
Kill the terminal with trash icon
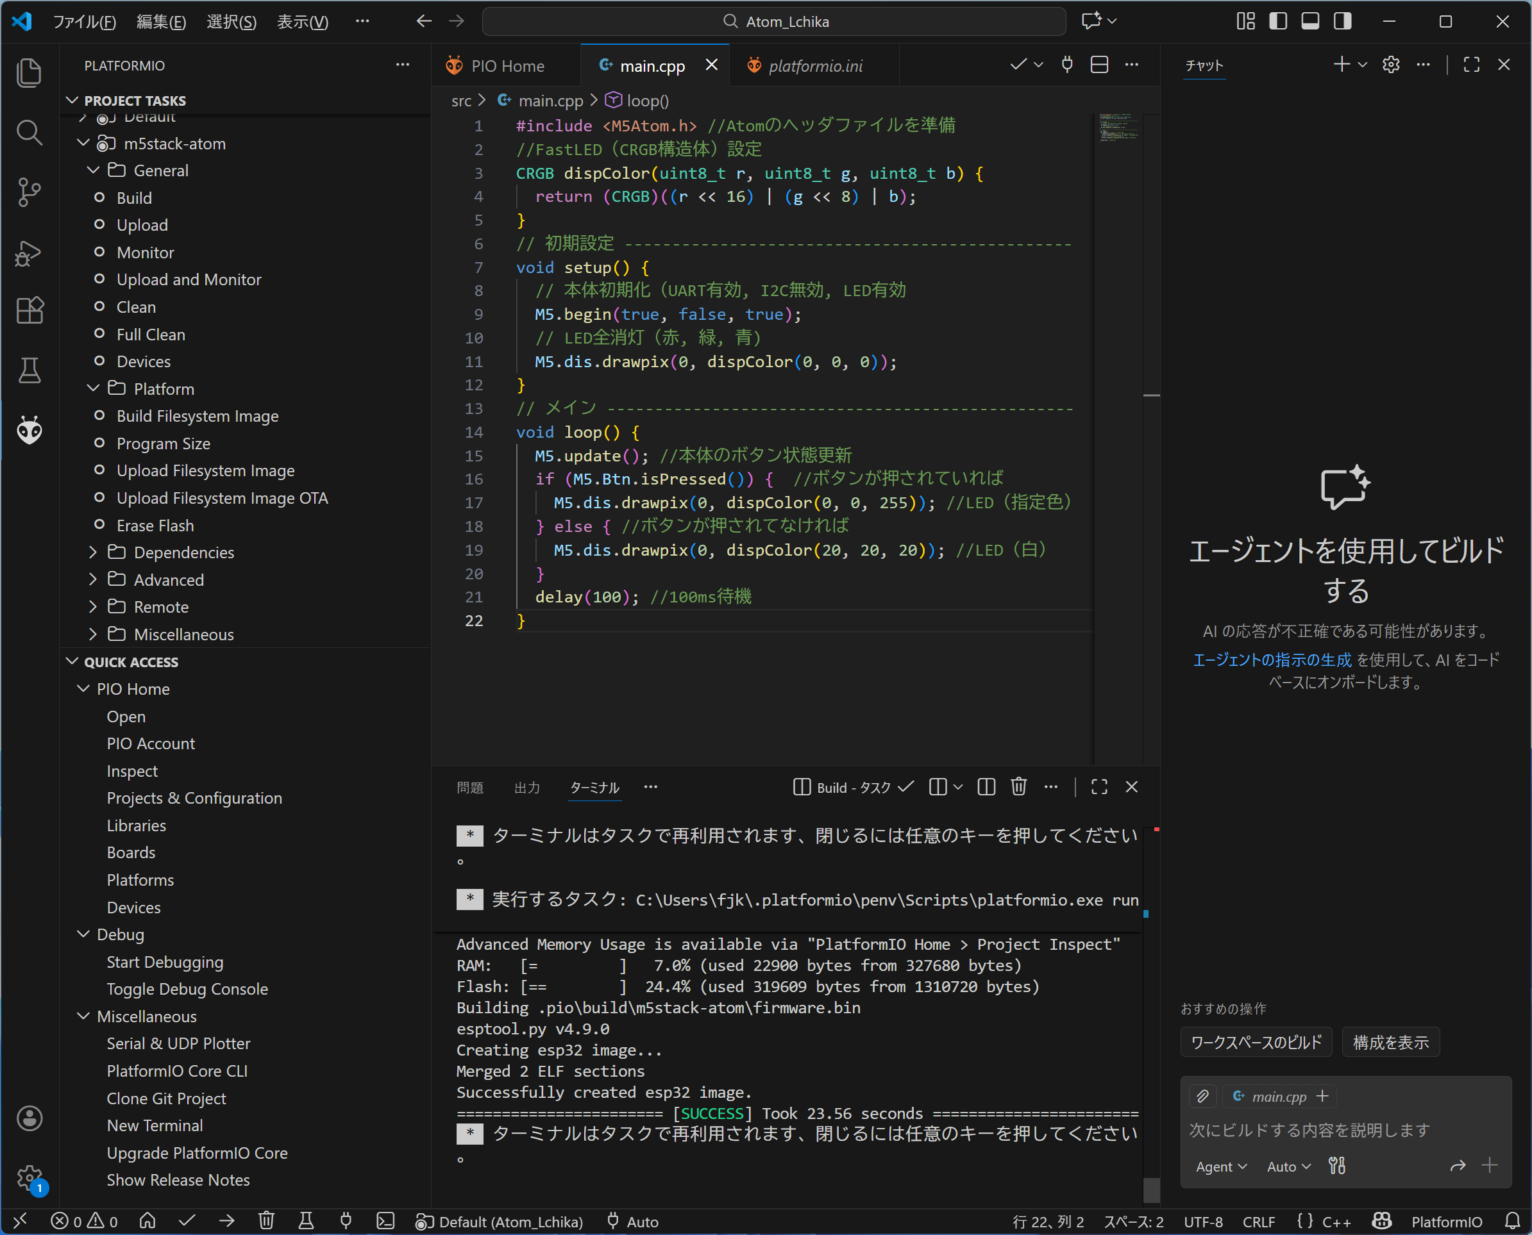click(1019, 786)
